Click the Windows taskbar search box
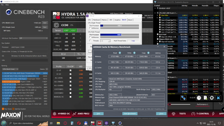 coord(28,123)
